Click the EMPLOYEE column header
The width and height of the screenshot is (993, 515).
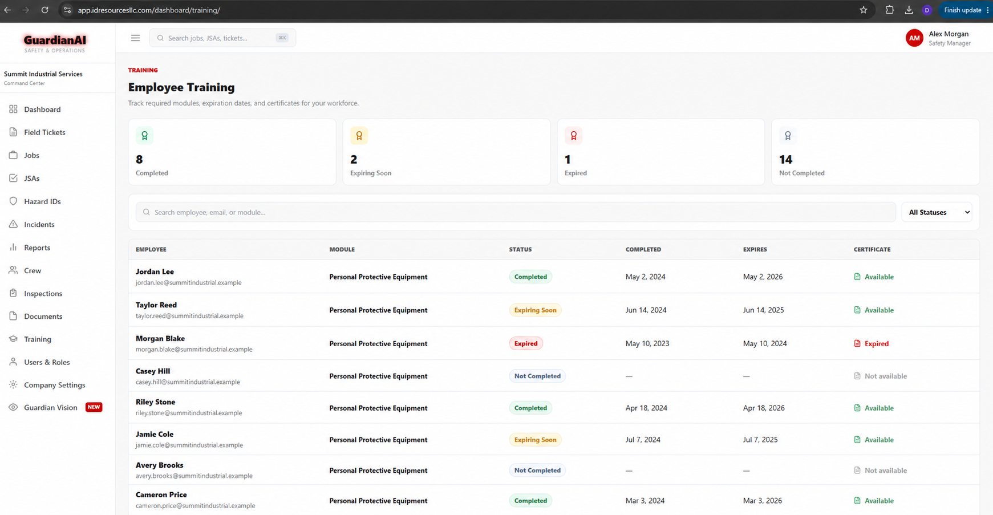tap(151, 250)
